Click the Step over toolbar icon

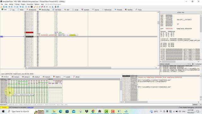(17, 7)
